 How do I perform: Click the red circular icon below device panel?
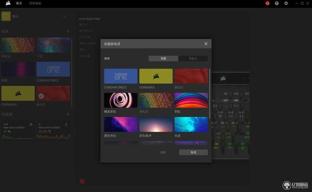(x=82, y=181)
